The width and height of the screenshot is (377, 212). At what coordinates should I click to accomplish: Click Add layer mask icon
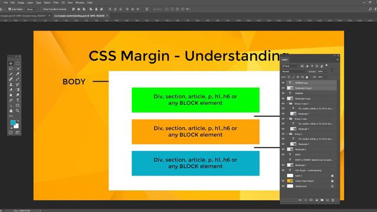coord(311,200)
